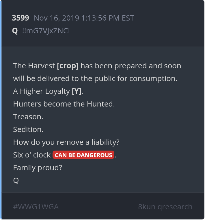
Task: Click "How do you remove a liability?"
Action: tap(66, 142)
